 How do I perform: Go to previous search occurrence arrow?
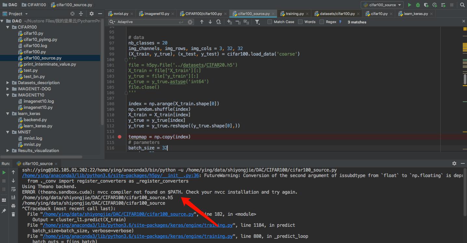tap(202, 22)
